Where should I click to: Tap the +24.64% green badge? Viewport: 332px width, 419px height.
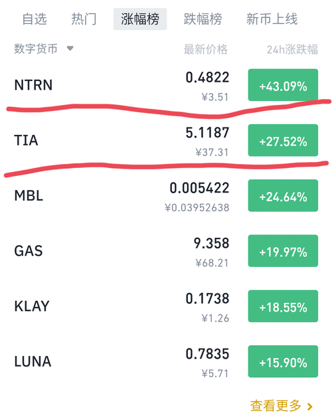coord(283,196)
